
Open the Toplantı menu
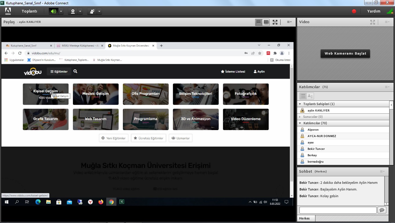pyautogui.click(x=29, y=11)
